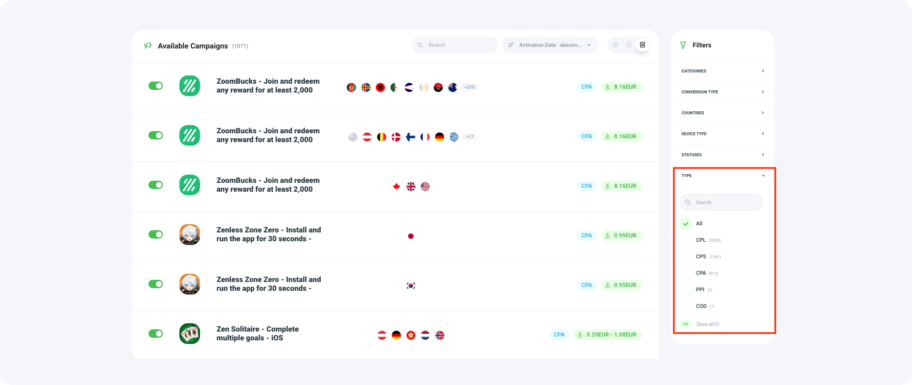Select the grid view layout icon
The width and height of the screenshot is (912, 385).
click(x=615, y=45)
